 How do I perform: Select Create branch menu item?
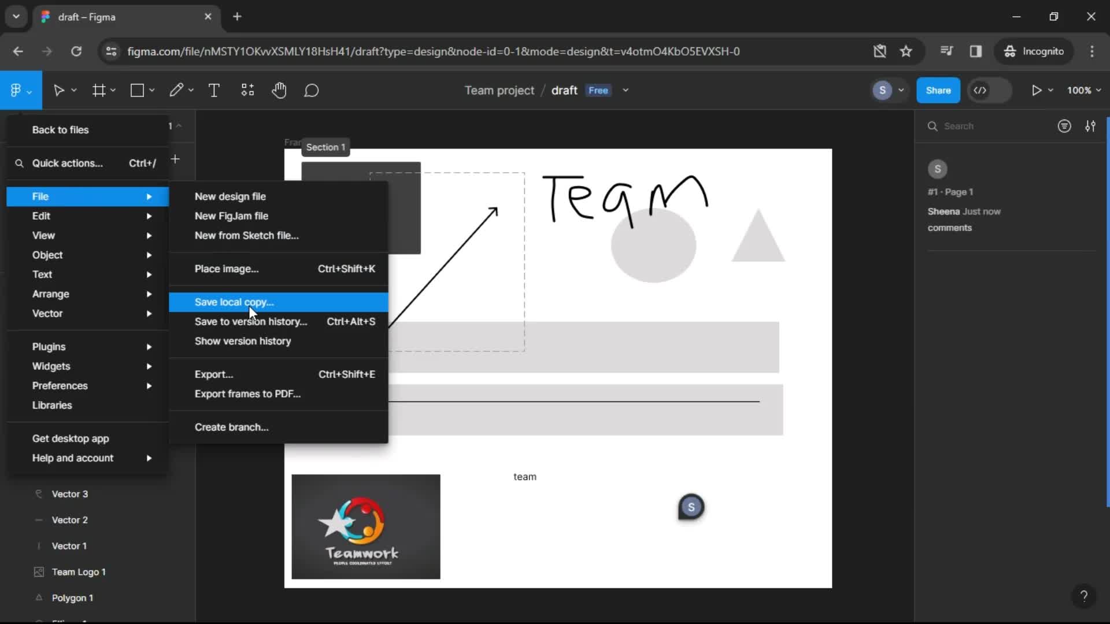[x=278, y=427]
